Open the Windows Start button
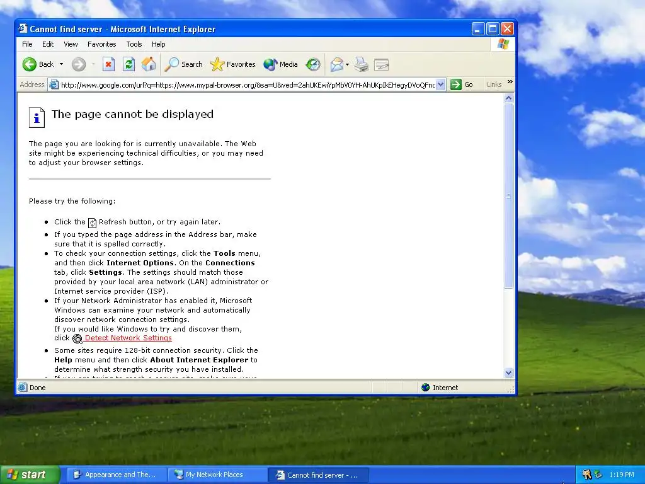 [30, 475]
